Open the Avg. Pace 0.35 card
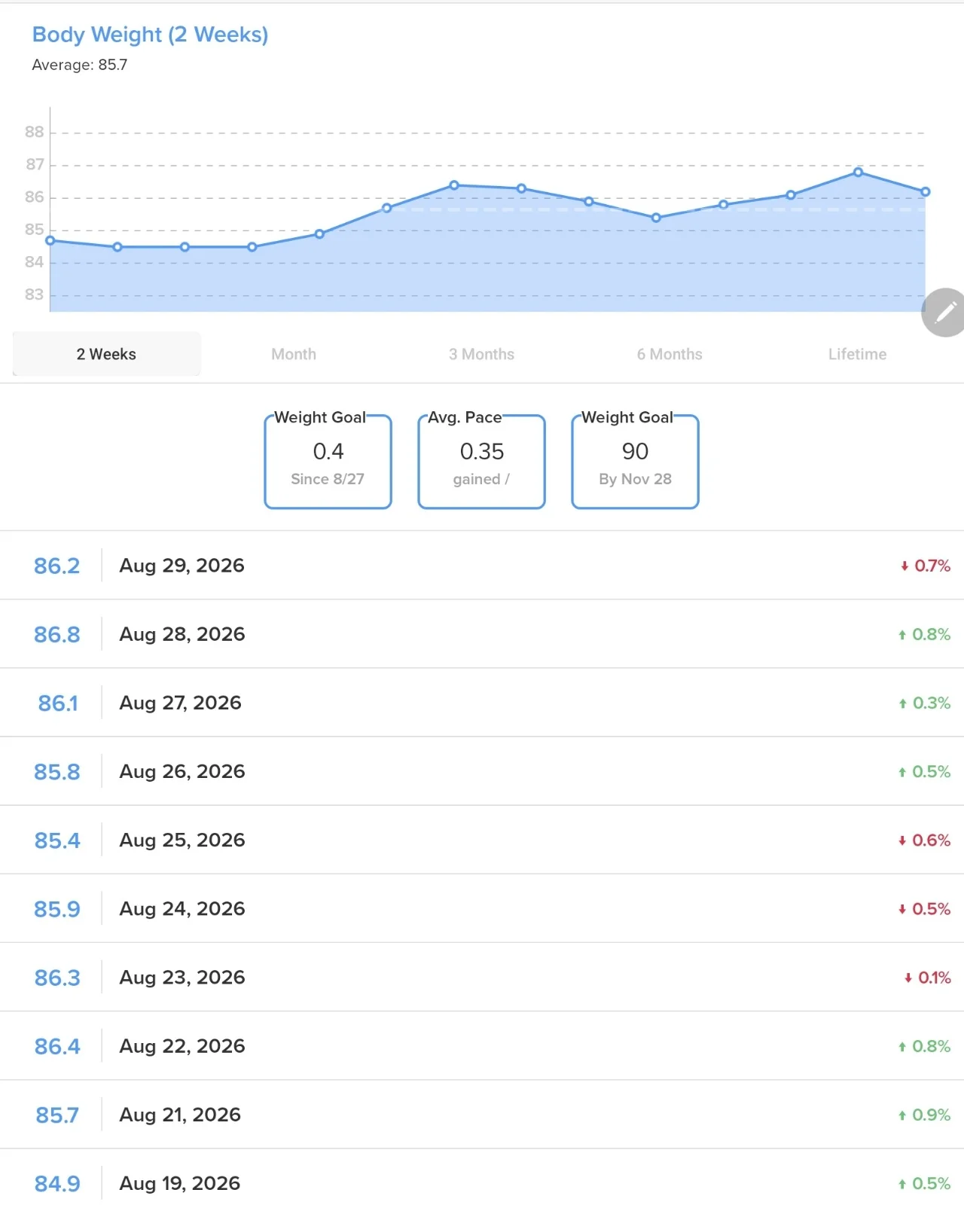The height and width of the screenshot is (1208, 964). pyautogui.click(x=482, y=461)
